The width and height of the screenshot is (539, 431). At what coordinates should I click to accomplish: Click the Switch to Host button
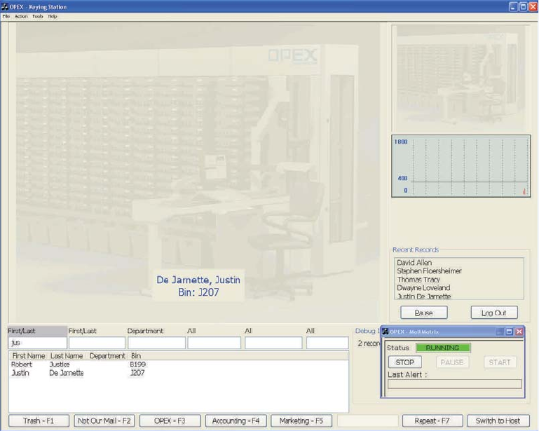click(498, 420)
